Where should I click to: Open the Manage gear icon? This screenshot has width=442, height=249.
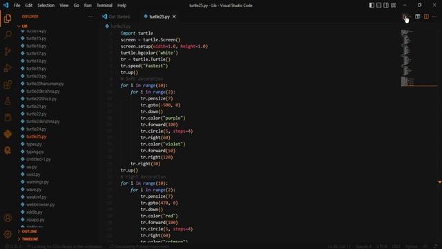click(8, 234)
